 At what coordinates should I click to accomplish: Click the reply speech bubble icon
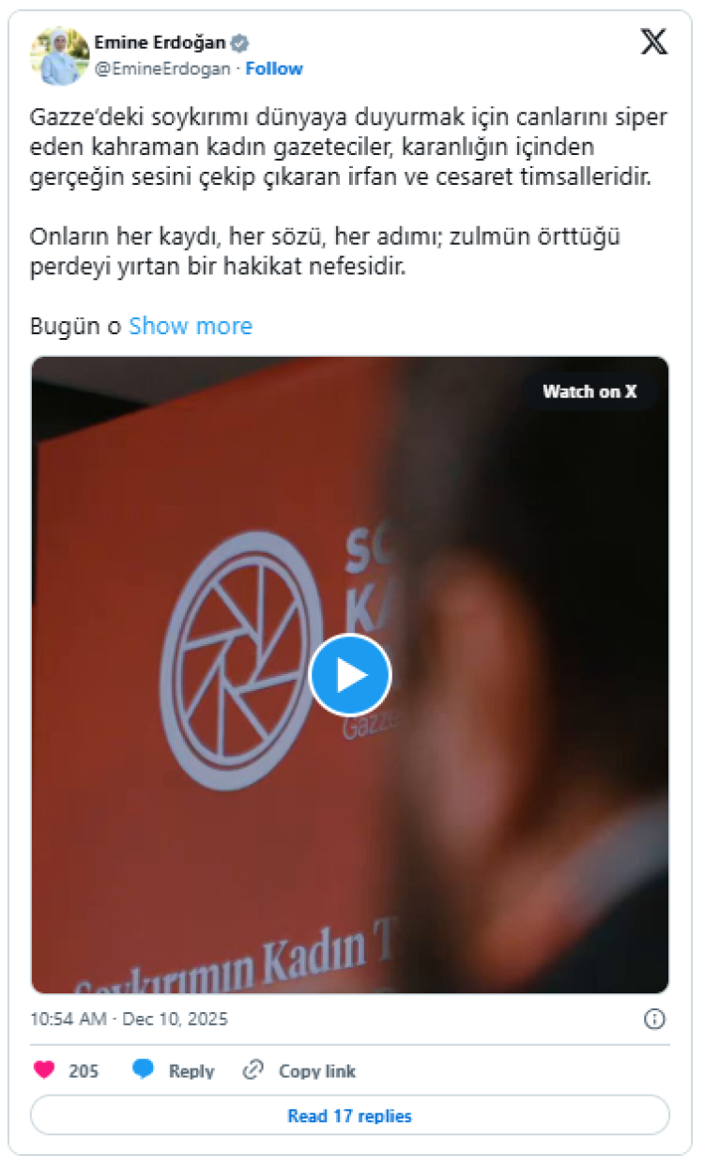(143, 1070)
